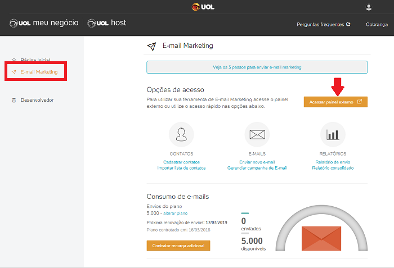Open Cadastrar contatos link
This screenshot has height=268, width=394.
pyautogui.click(x=181, y=162)
